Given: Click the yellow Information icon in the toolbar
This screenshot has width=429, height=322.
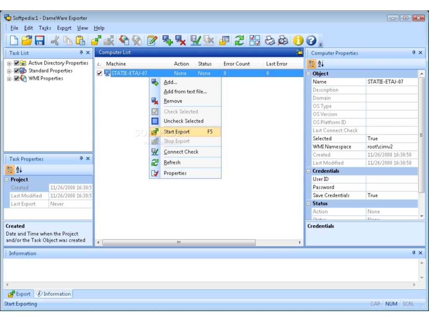Looking at the screenshot, I should tap(298, 41).
